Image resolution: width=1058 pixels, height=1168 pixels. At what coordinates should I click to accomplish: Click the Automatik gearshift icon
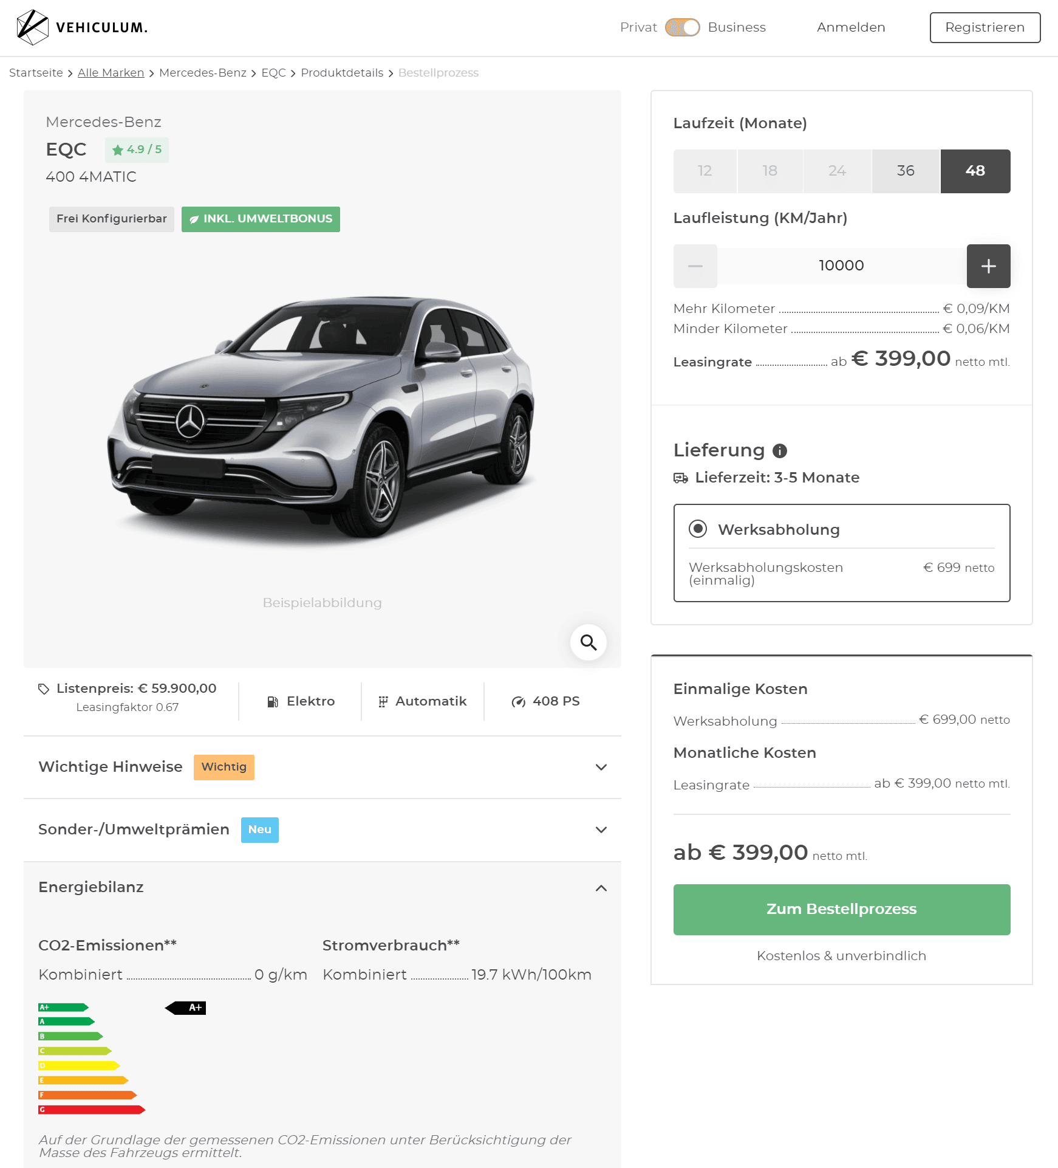[383, 702]
